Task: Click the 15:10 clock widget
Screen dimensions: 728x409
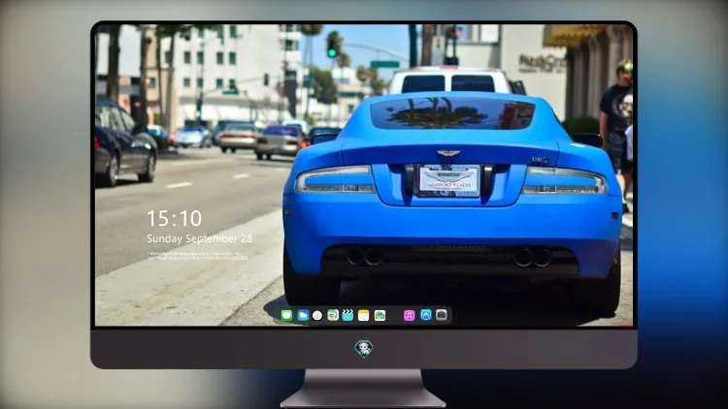Action: click(175, 218)
